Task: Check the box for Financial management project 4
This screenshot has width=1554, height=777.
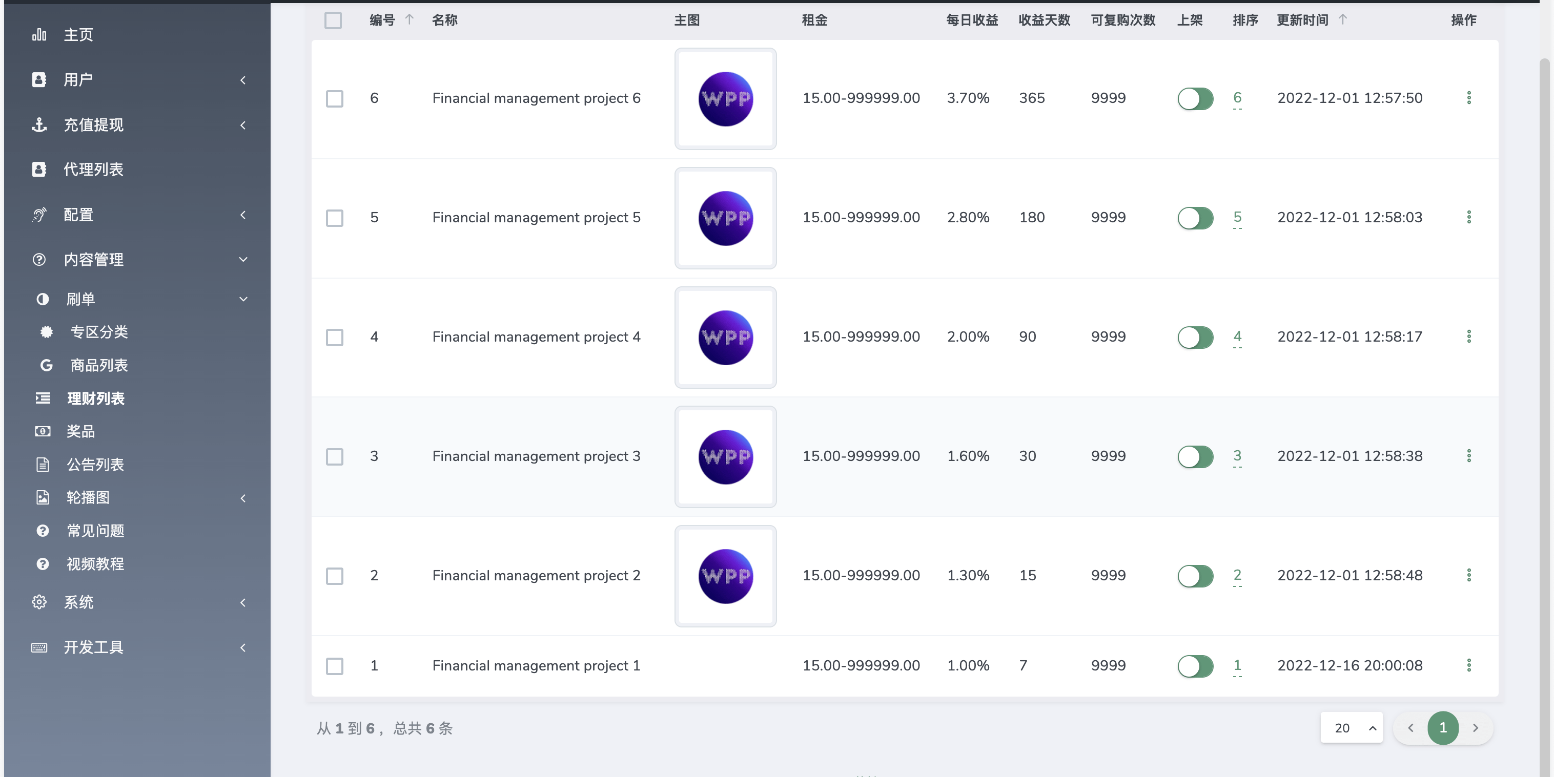Action: (x=334, y=337)
